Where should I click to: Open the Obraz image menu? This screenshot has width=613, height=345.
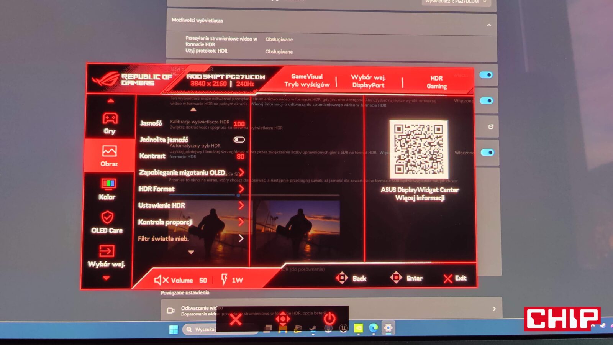point(109,151)
